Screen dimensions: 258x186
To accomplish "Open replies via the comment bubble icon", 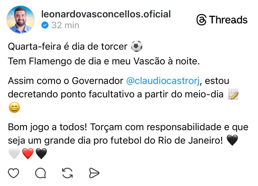I will tap(40, 173).
